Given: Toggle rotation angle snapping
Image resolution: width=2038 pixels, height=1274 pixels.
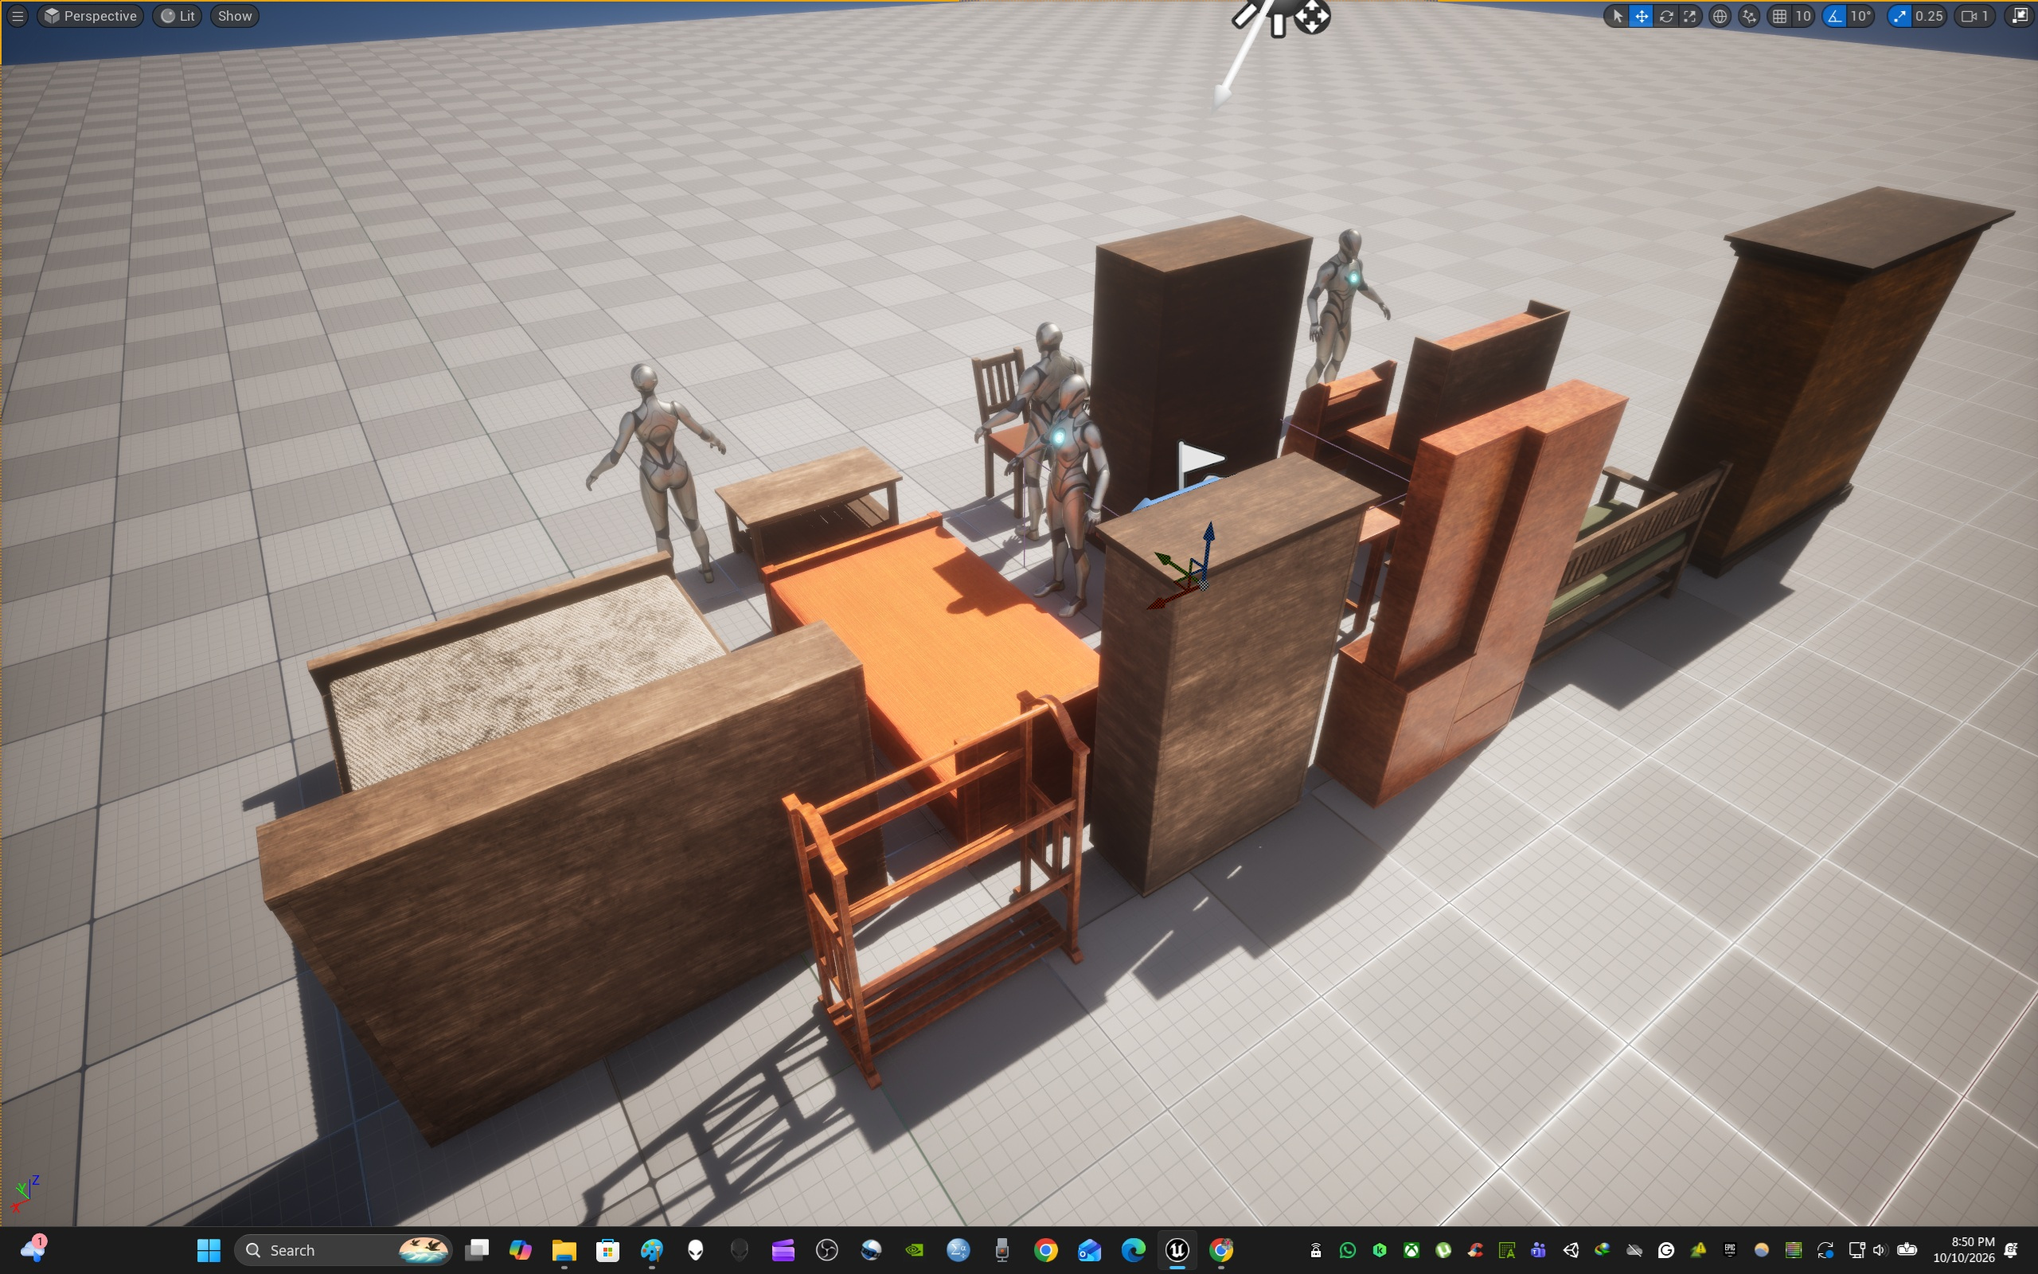Looking at the screenshot, I should [x=1834, y=16].
